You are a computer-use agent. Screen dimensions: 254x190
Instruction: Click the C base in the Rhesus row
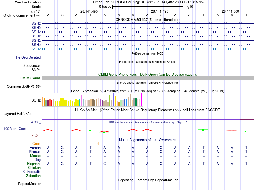click(161, 152)
